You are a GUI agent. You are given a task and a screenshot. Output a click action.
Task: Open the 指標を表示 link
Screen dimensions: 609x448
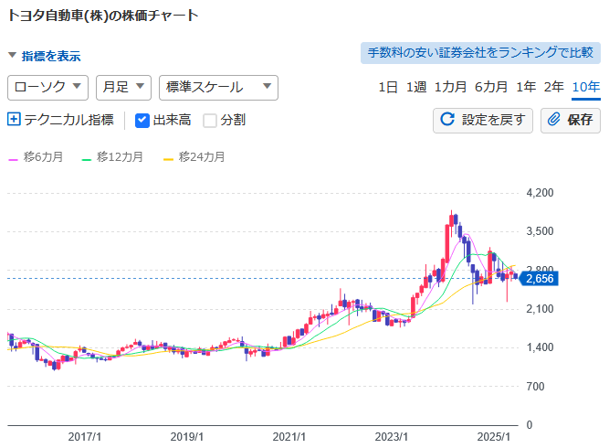tap(51, 56)
